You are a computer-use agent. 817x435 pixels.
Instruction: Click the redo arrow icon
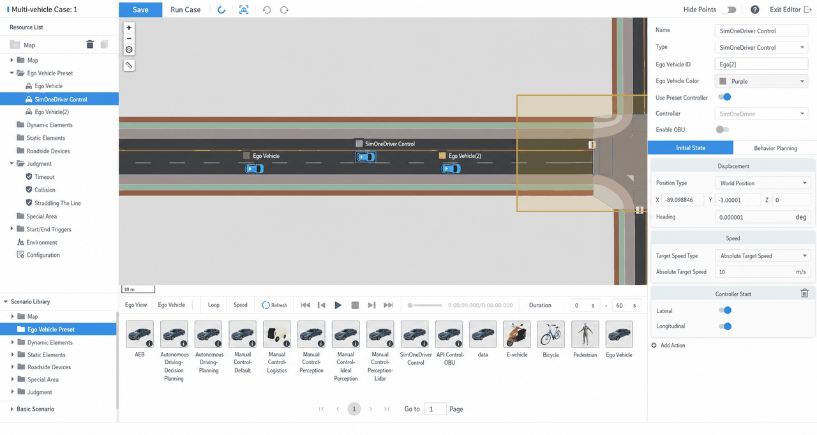(284, 10)
